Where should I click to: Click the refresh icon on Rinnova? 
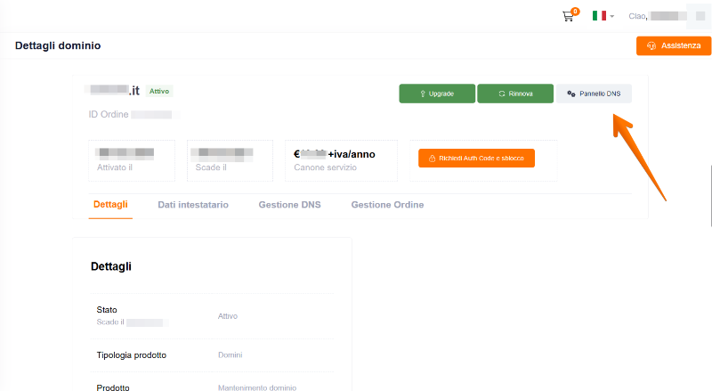point(502,94)
